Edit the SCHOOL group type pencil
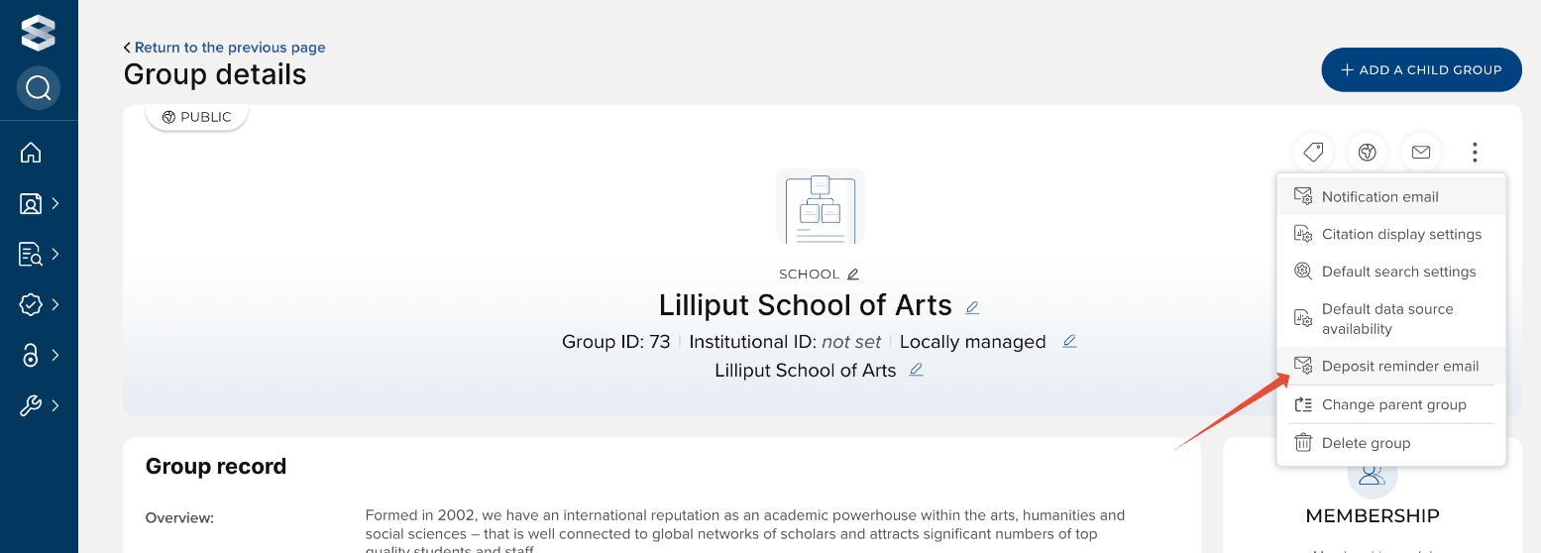The image size is (1541, 553). 853,275
